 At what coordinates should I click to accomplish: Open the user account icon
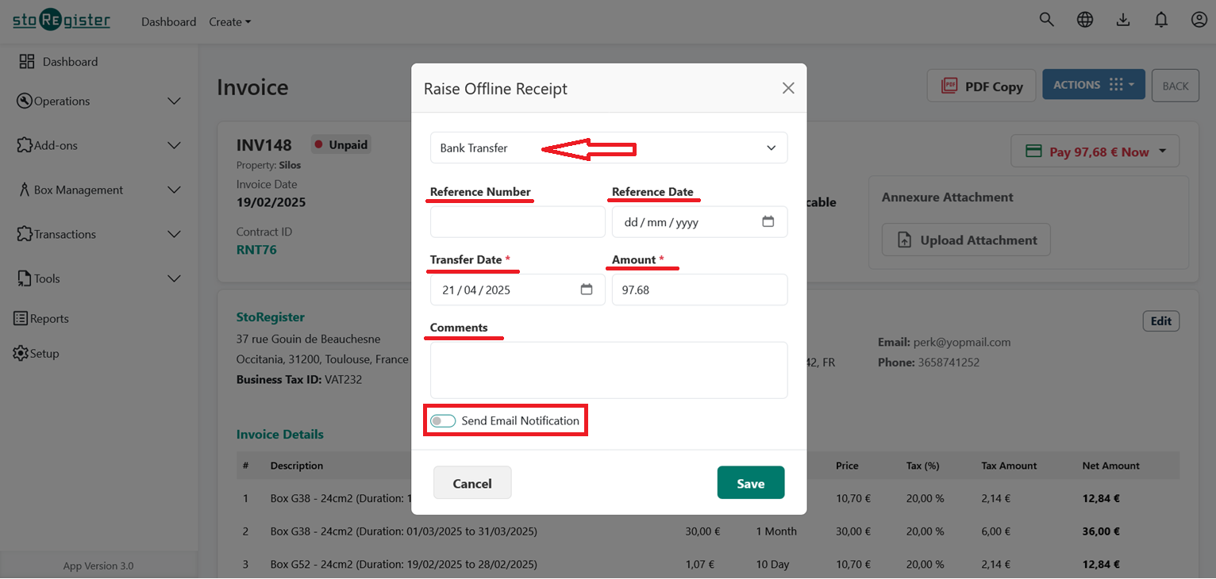[1199, 19]
